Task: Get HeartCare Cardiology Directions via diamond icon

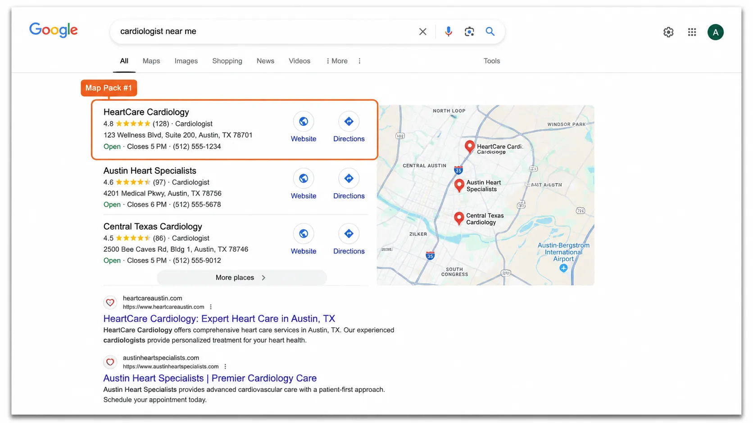Action: (x=349, y=121)
